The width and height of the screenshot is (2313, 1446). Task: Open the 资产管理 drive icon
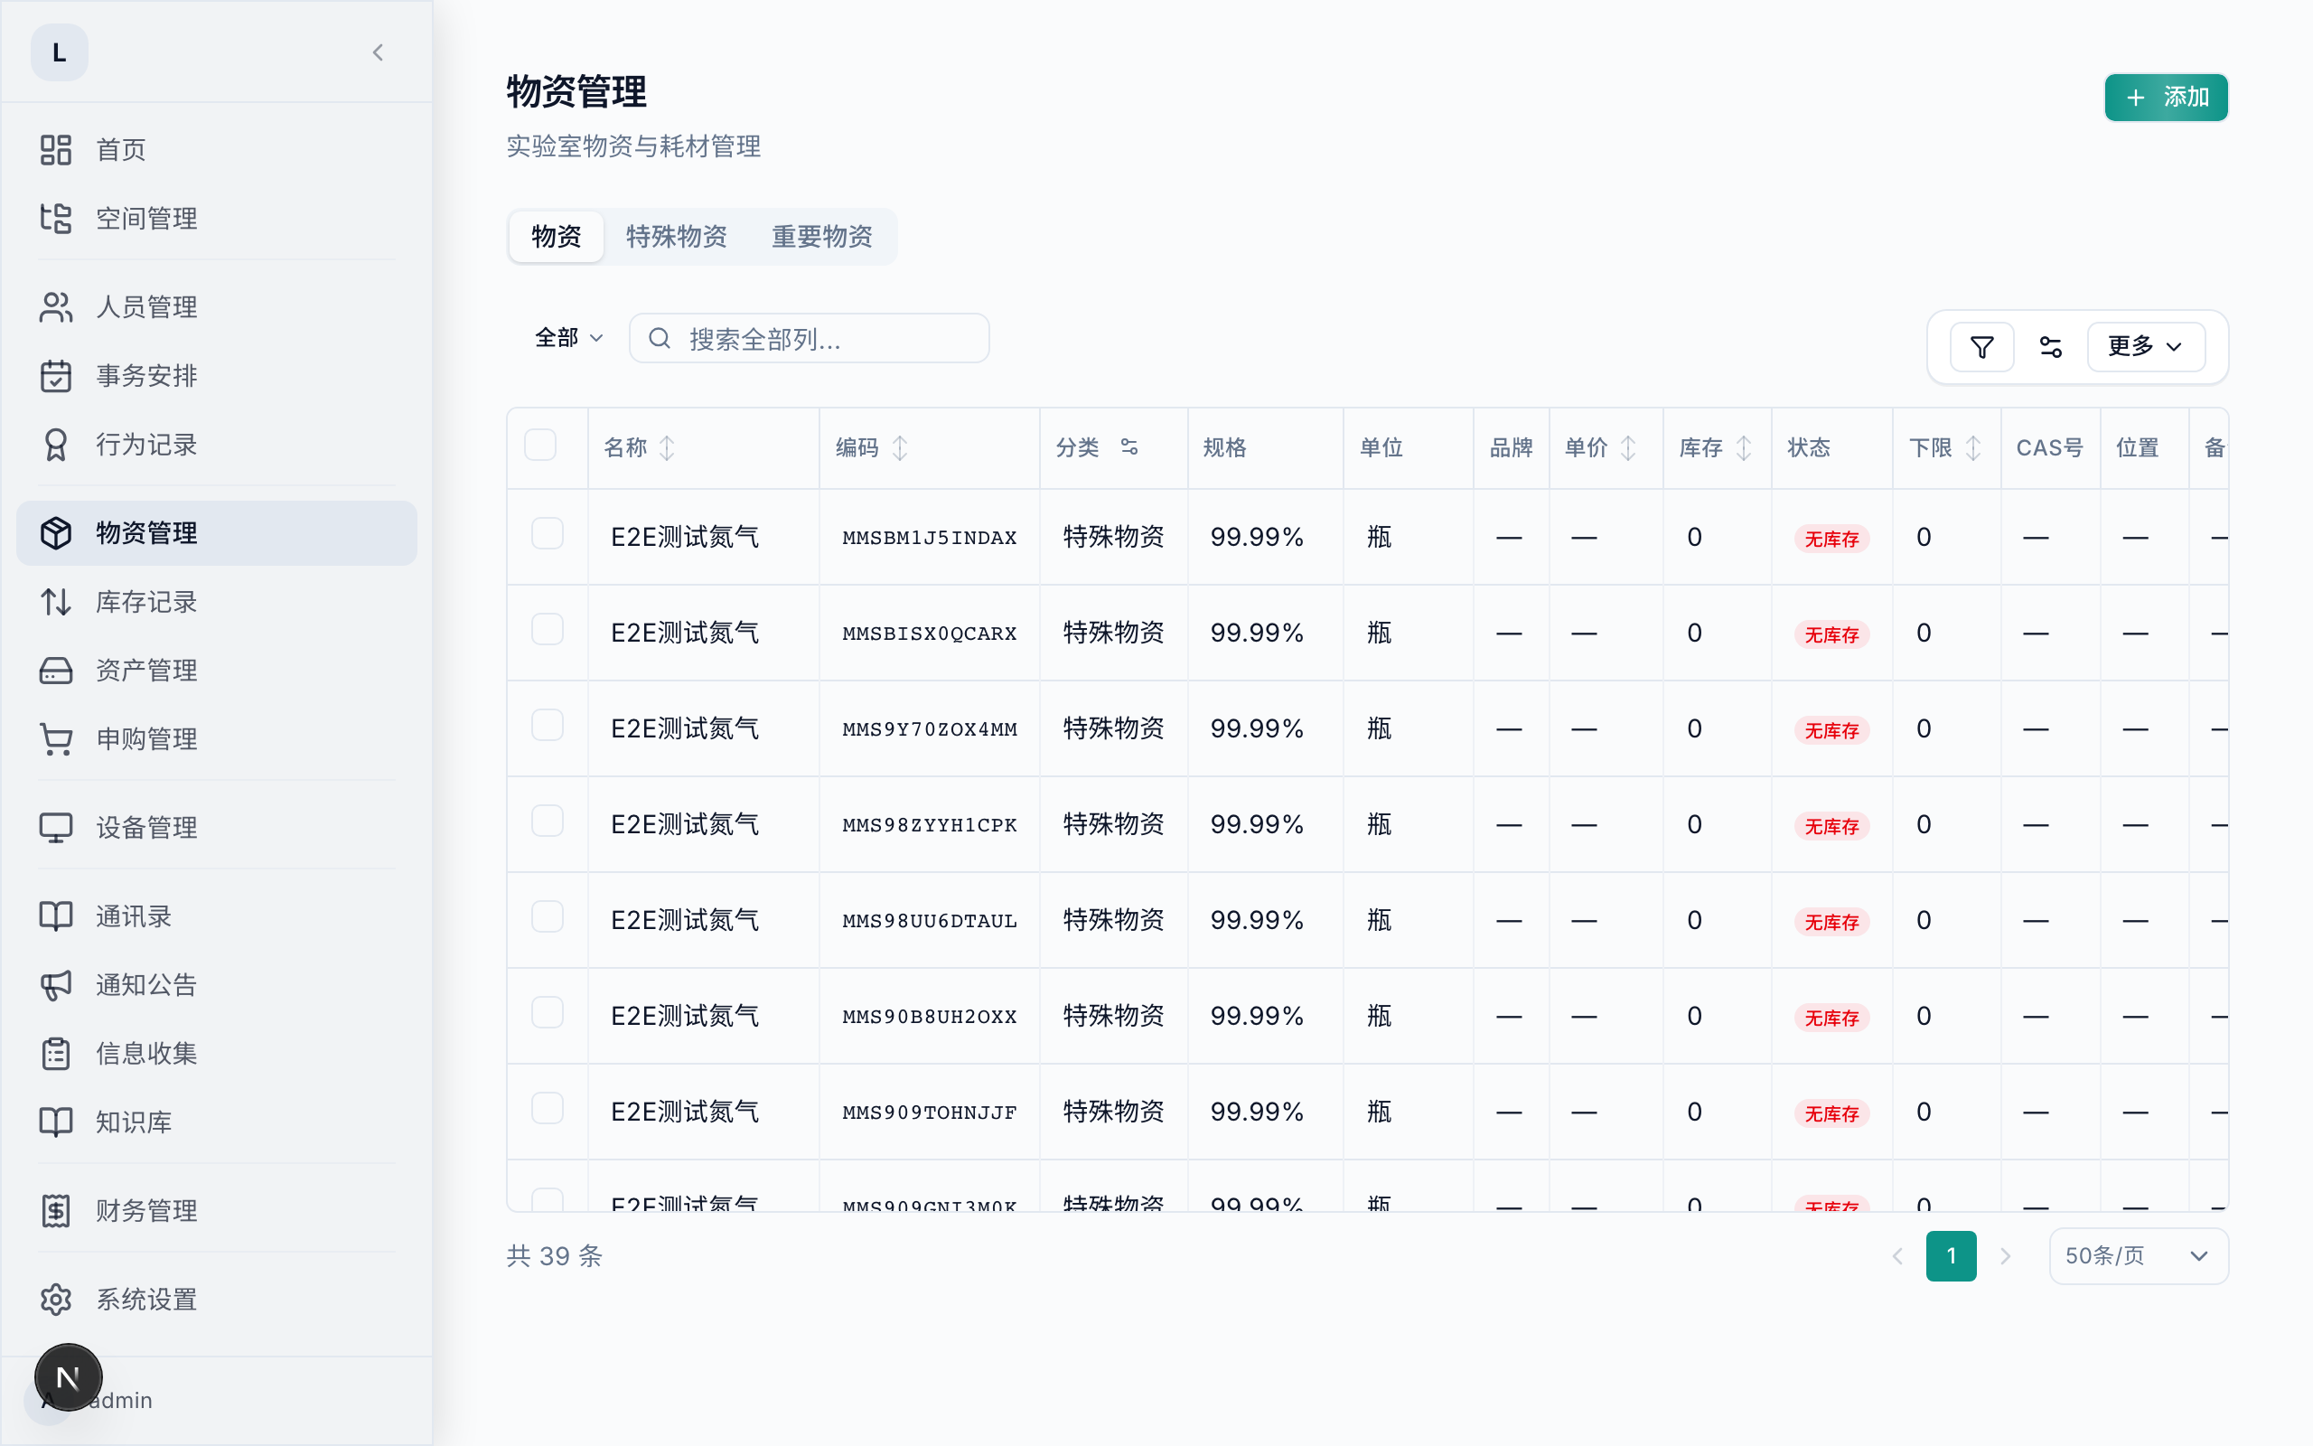[55, 671]
